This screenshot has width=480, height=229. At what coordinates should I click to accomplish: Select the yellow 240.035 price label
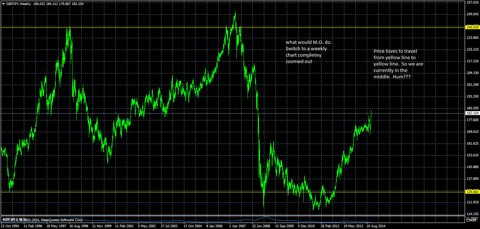pos(472,27)
